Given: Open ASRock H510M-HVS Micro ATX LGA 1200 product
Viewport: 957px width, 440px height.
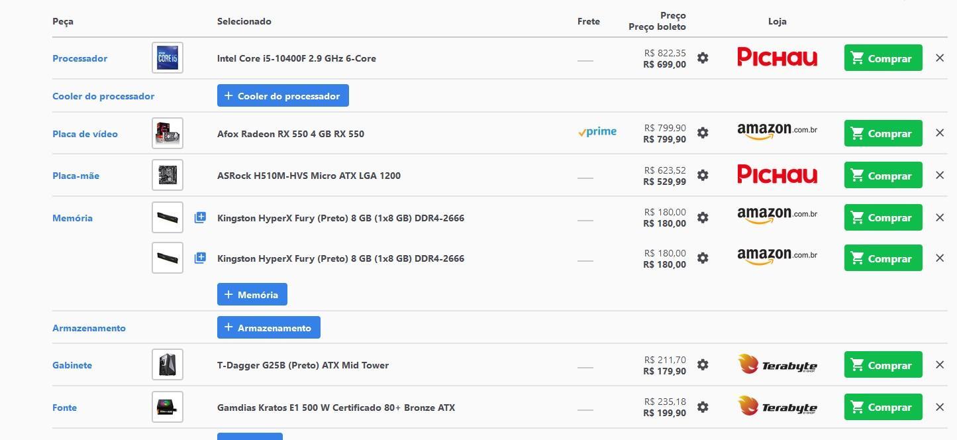Looking at the screenshot, I should tap(309, 176).
